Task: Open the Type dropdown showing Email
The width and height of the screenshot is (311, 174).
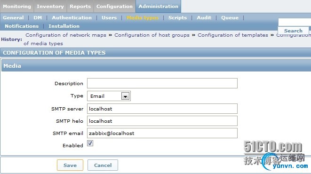Action: [x=109, y=96]
